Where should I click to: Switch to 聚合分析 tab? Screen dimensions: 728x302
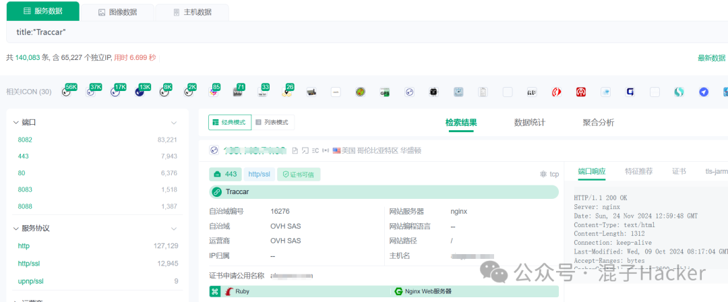pyautogui.click(x=599, y=123)
